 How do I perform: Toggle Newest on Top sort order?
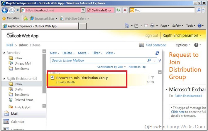[x=137, y=67]
